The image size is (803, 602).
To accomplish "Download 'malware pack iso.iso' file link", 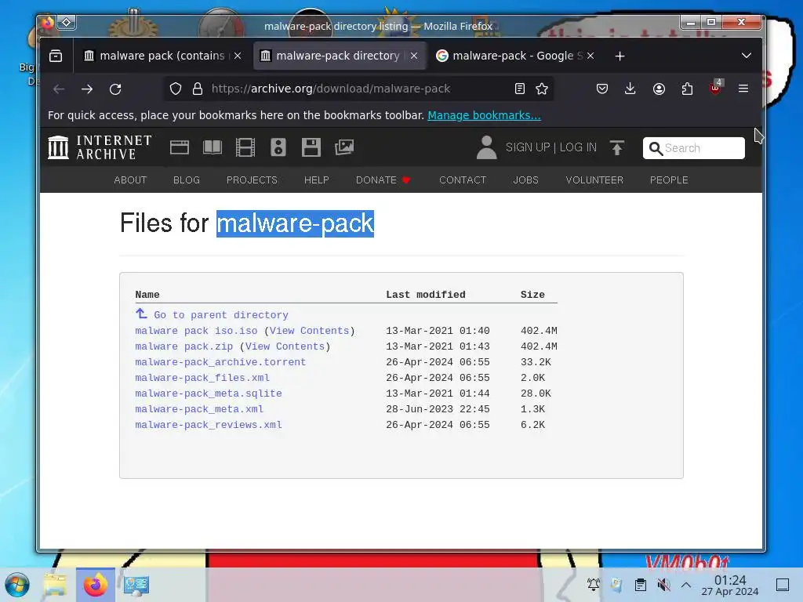I will (196, 331).
